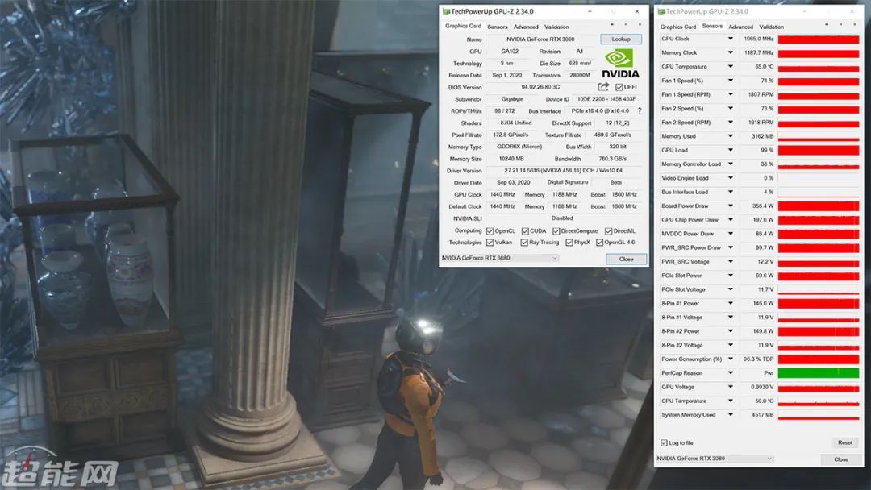
Task: Click the Memory Type value GDDR6X (Micron)
Action: tap(519, 147)
